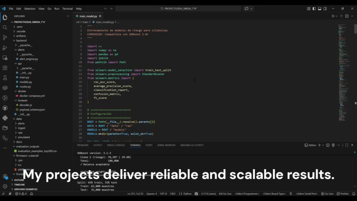The width and height of the screenshot is (357, 201).
Task: Toggle panel layout icon in title bar
Action: (x=320, y=9)
